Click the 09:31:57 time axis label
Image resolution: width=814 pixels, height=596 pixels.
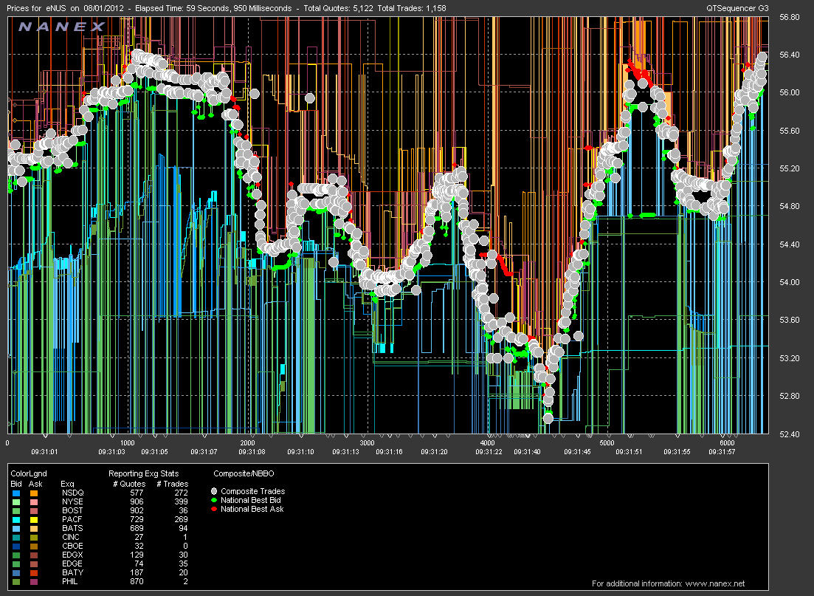tap(722, 452)
